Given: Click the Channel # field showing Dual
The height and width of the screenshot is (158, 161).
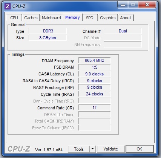Looking at the screenshot, I should pyautogui.click(x=123, y=31).
